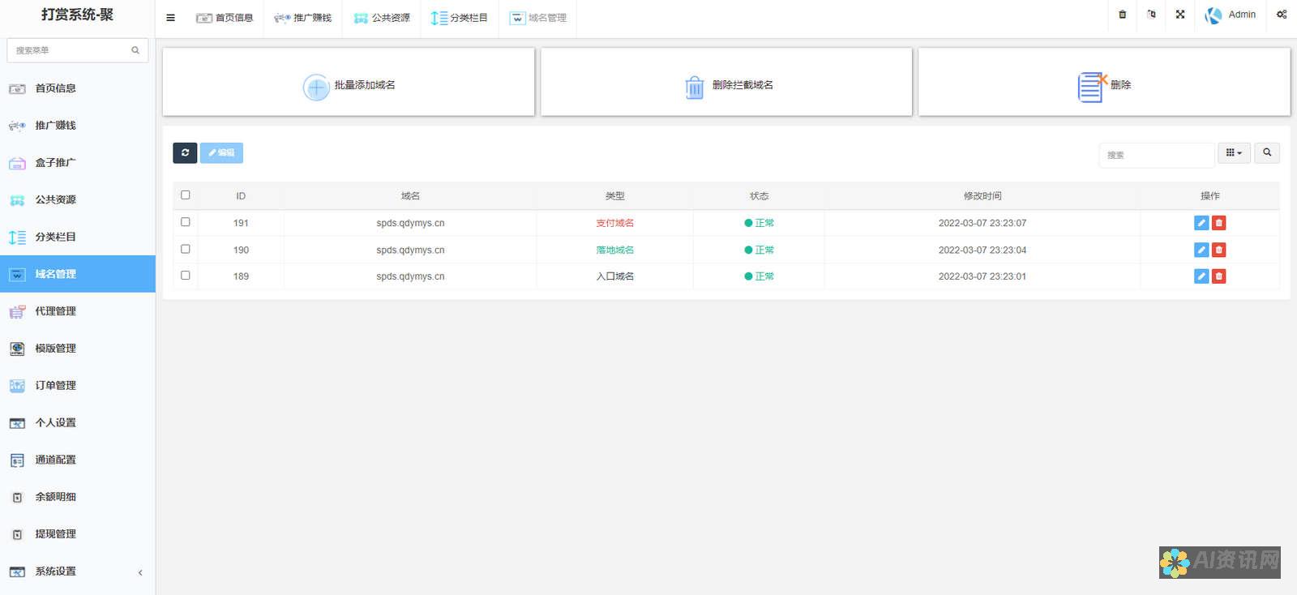Image resolution: width=1297 pixels, height=595 pixels.
Task: Switch to the 域名管理 top tab
Action: click(x=537, y=18)
